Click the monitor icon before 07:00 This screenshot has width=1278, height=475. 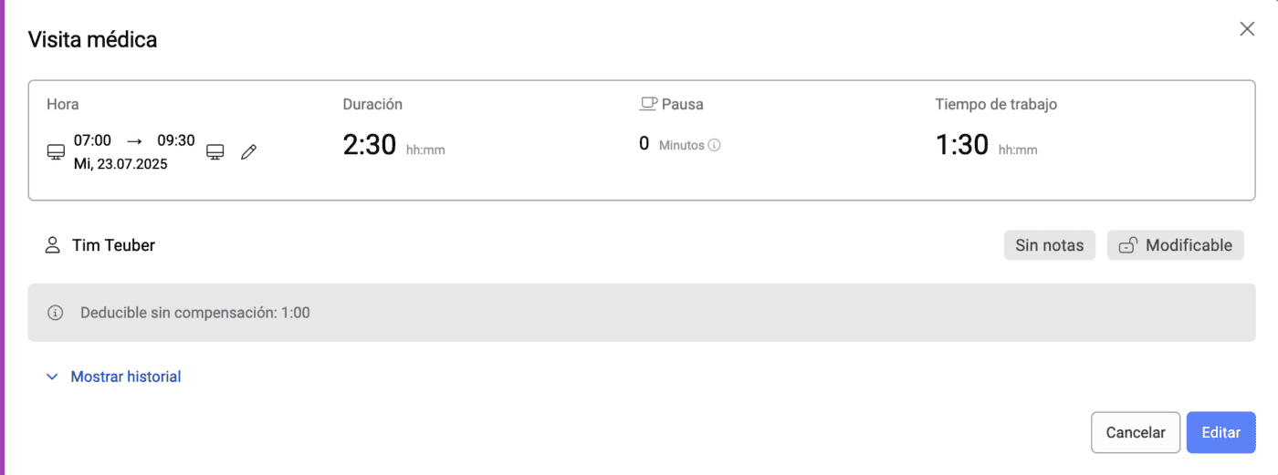tap(56, 152)
